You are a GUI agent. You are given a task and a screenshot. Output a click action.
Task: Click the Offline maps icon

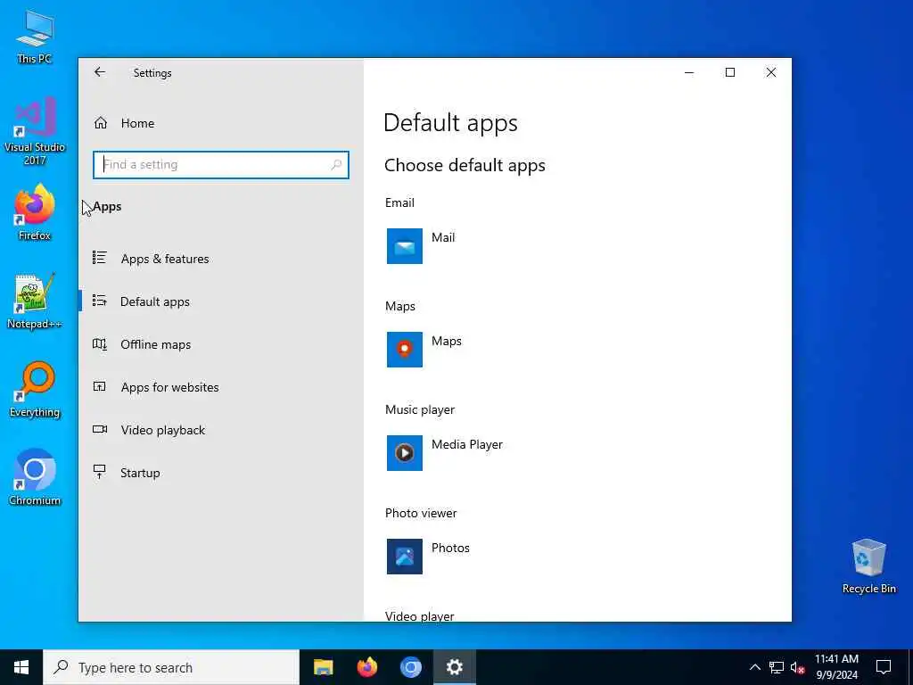click(x=100, y=343)
